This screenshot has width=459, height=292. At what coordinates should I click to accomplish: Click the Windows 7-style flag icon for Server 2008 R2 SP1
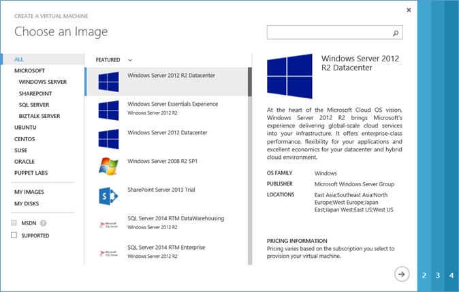108,166
